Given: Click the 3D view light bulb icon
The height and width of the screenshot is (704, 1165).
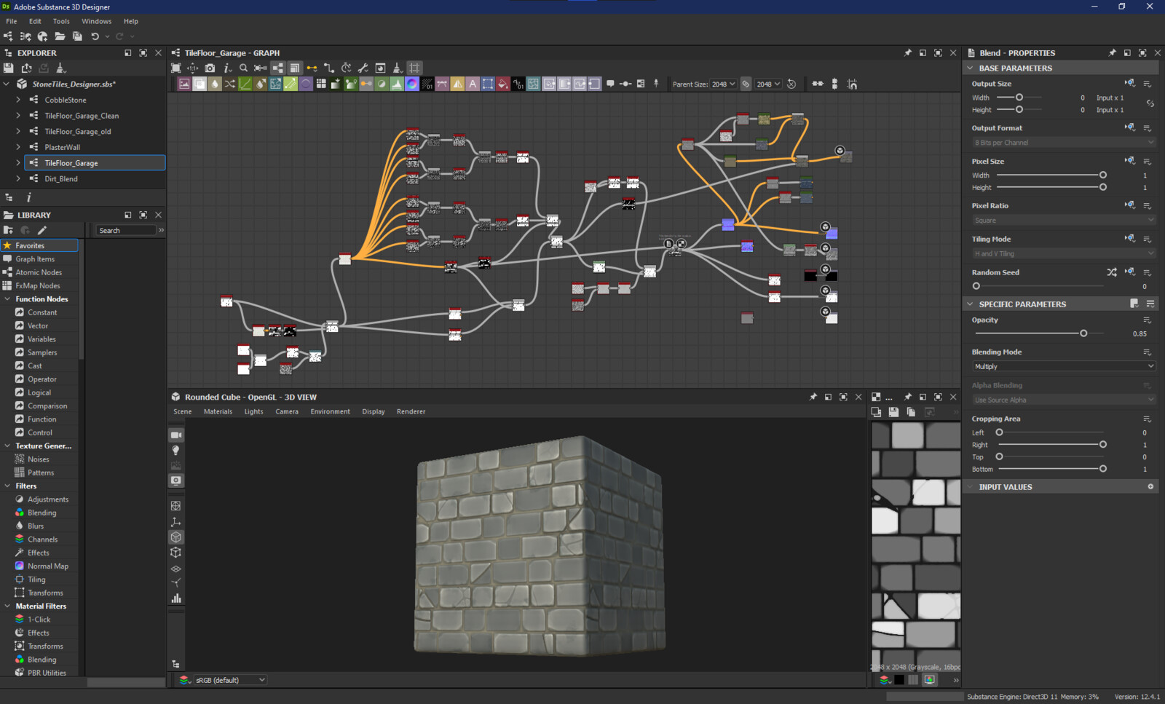Looking at the screenshot, I should coord(176,450).
